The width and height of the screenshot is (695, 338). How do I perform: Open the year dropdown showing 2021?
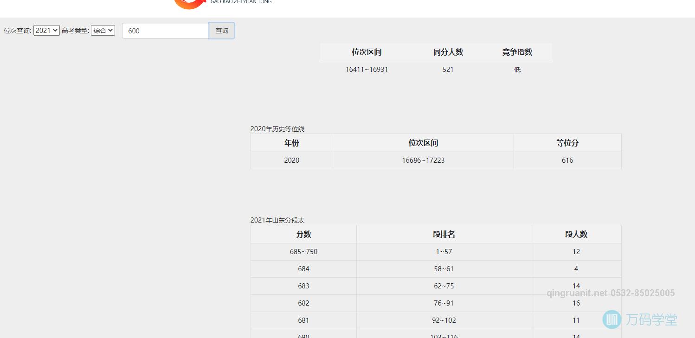46,30
